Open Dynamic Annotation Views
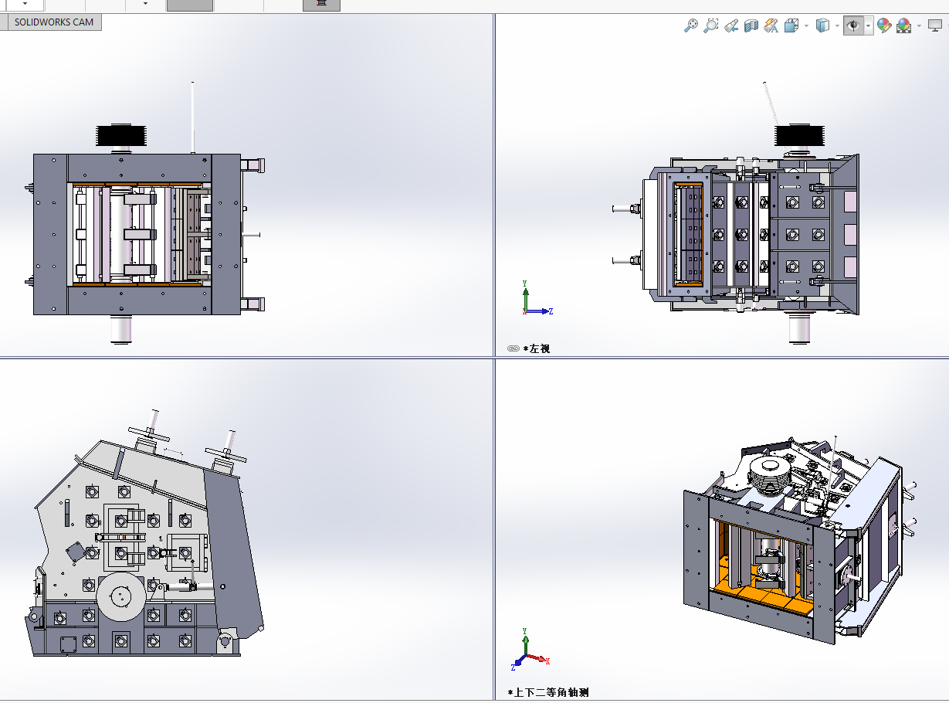Screen dimensions: 949x703 [x=771, y=25]
